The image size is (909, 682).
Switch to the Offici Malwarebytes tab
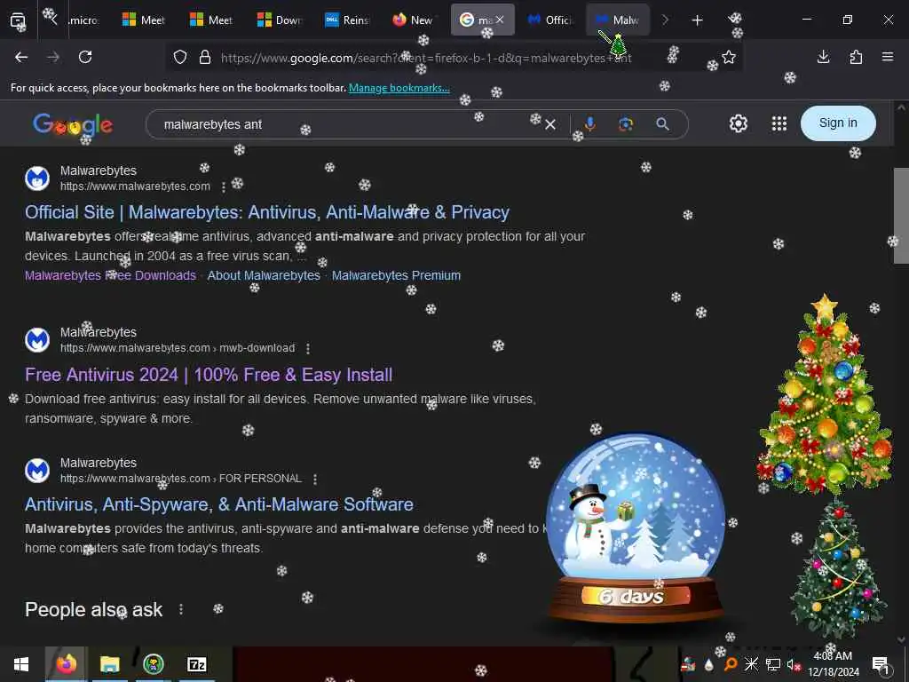pyautogui.click(x=549, y=20)
